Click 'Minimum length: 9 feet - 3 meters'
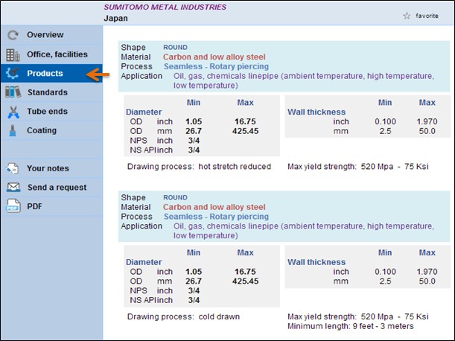The image size is (455, 341). click(351, 326)
